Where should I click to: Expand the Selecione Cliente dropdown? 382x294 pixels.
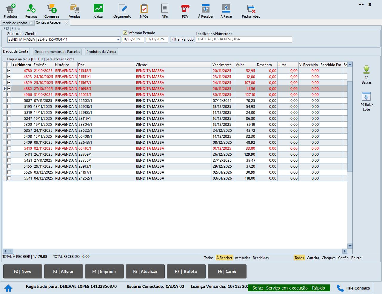coord(118,39)
